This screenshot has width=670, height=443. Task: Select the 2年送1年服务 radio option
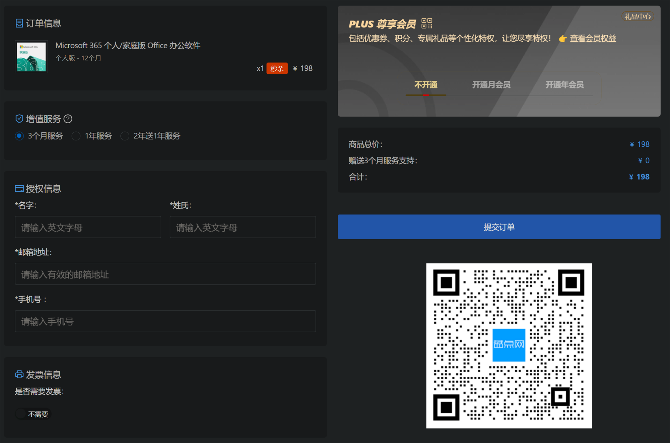125,136
